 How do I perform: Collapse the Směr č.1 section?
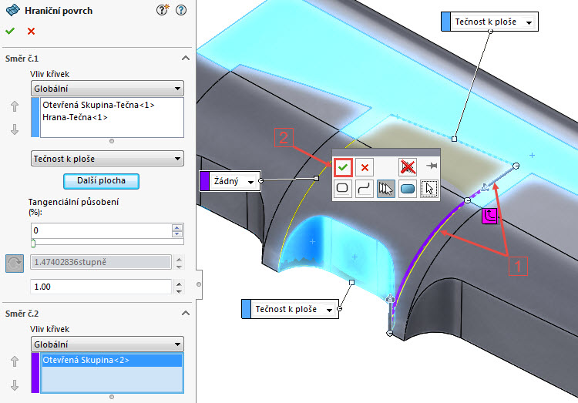tap(186, 58)
